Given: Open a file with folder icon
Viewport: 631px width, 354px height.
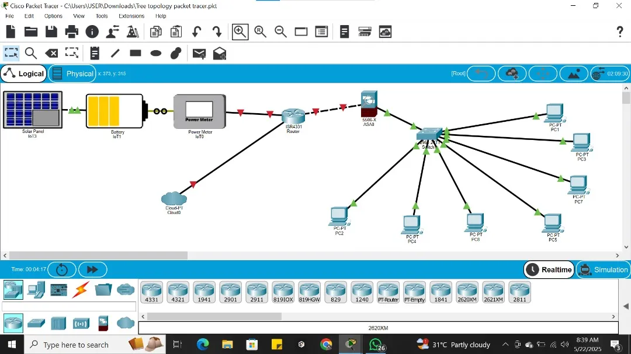Looking at the screenshot, I should pyautogui.click(x=31, y=31).
